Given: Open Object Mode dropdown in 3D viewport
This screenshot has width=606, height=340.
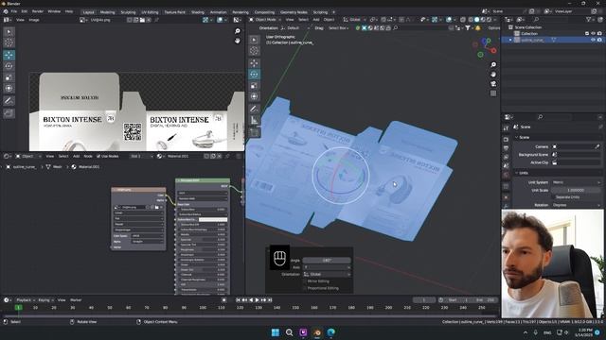Looking at the screenshot, I should (265, 19).
